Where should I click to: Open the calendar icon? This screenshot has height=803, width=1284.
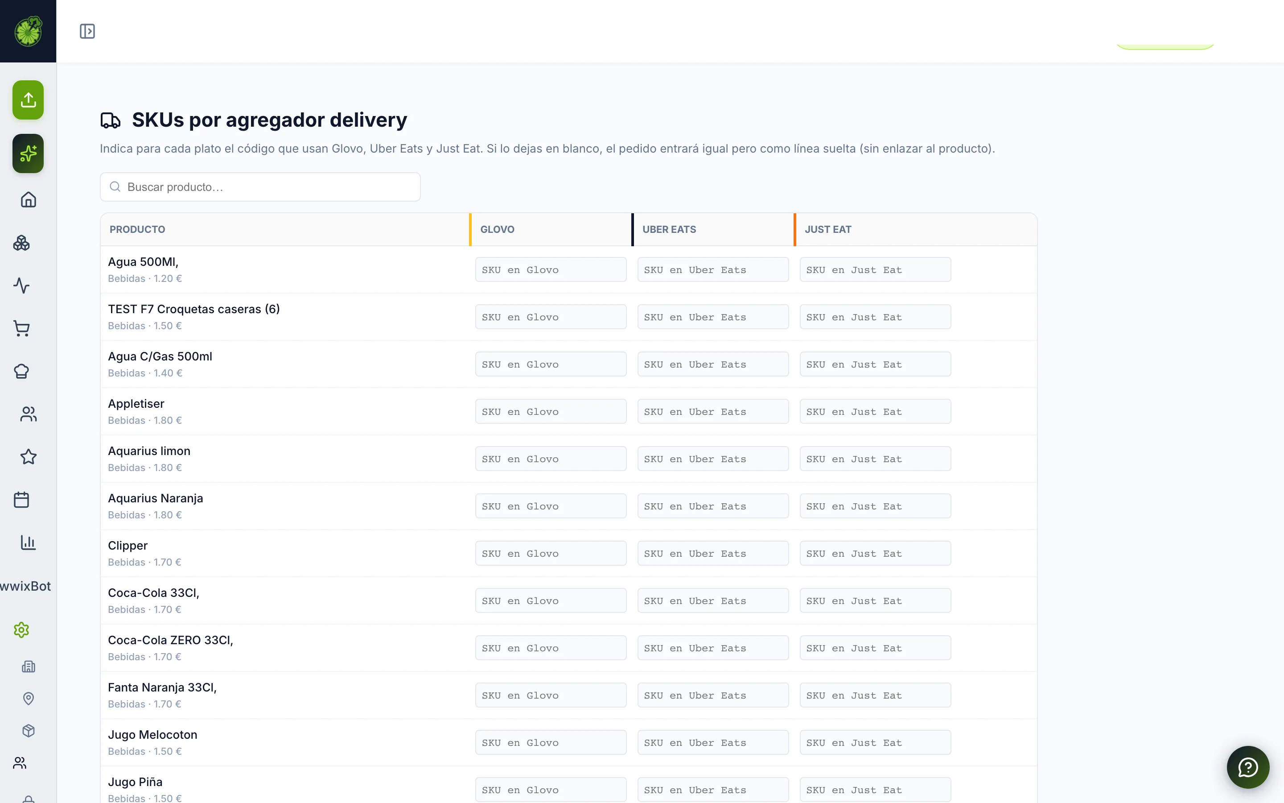21,500
